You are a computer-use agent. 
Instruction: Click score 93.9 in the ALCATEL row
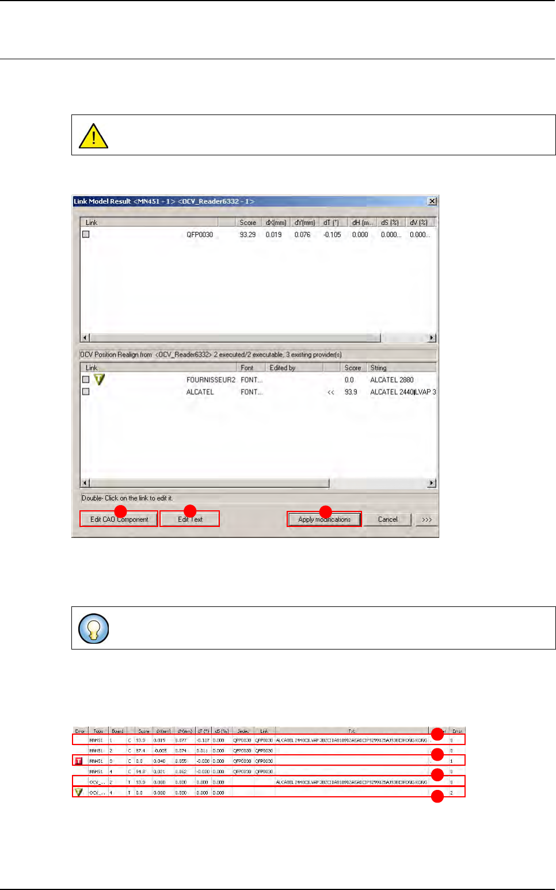click(351, 392)
